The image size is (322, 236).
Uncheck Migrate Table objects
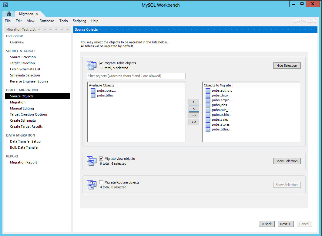click(101, 63)
